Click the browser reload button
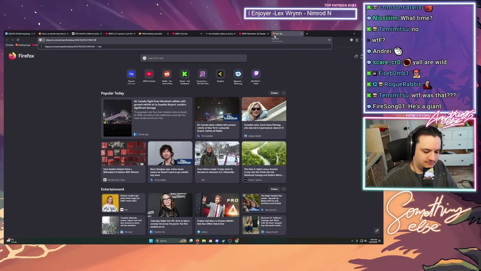Image resolution: width=481 pixels, height=271 pixels. pos(18,40)
